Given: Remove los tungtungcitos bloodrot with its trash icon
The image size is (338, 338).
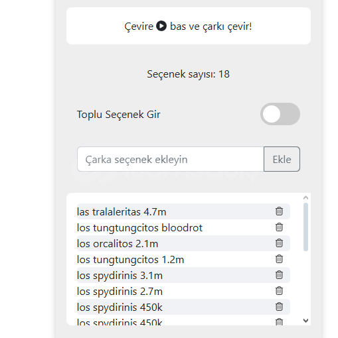Looking at the screenshot, I should (x=279, y=227).
